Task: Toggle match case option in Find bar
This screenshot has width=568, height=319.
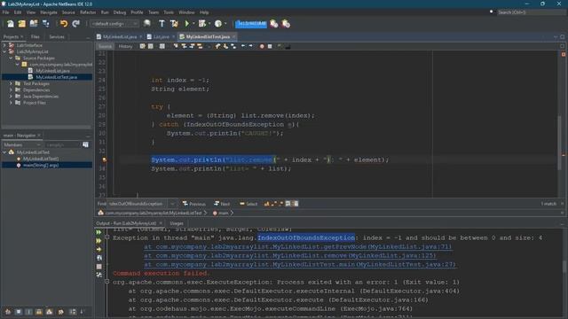Action: [266, 204]
